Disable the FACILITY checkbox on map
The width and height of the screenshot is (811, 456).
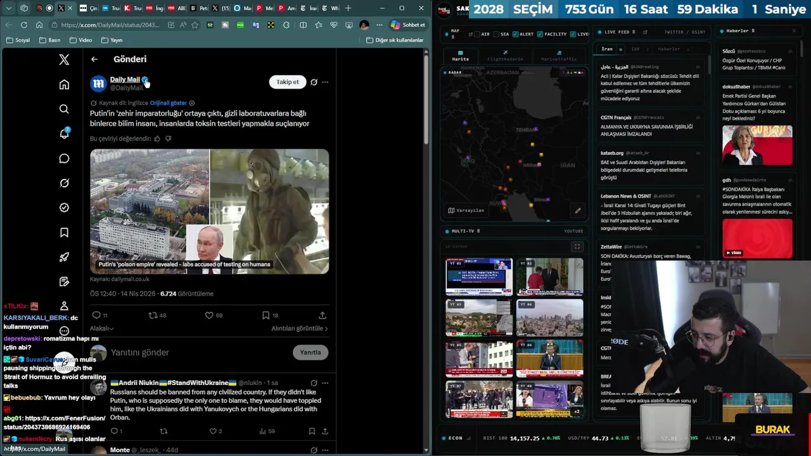[x=540, y=34]
